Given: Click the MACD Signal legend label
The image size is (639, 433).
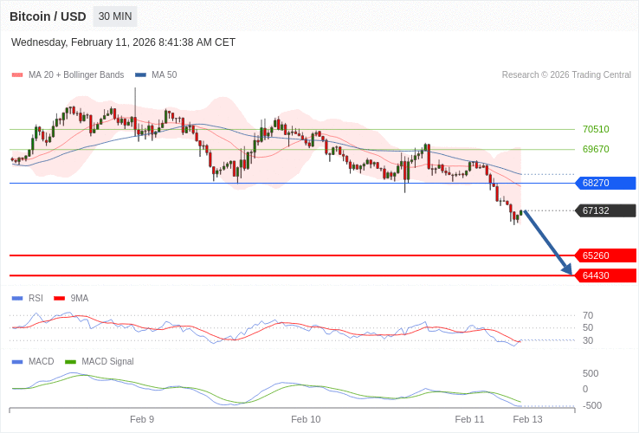Looking at the screenshot, I should click(x=107, y=362).
